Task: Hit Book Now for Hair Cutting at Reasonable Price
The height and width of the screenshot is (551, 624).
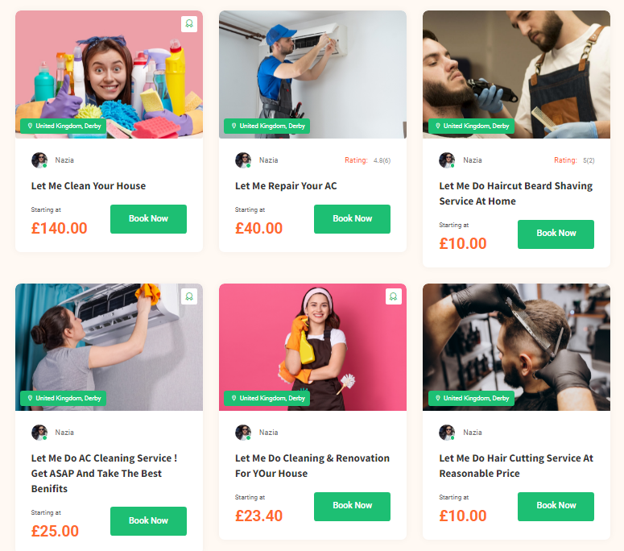Action: point(556,506)
